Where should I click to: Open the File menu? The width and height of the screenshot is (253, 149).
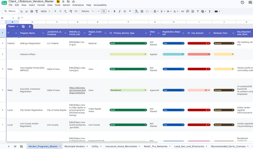tap(11, 5)
